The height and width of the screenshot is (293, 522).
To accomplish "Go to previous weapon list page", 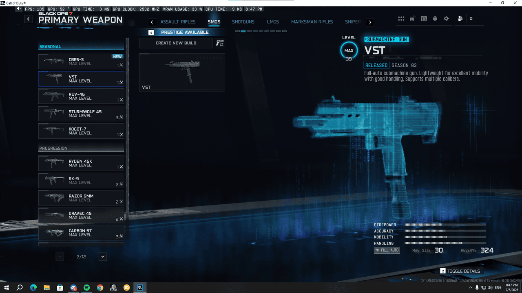I will [60, 256].
